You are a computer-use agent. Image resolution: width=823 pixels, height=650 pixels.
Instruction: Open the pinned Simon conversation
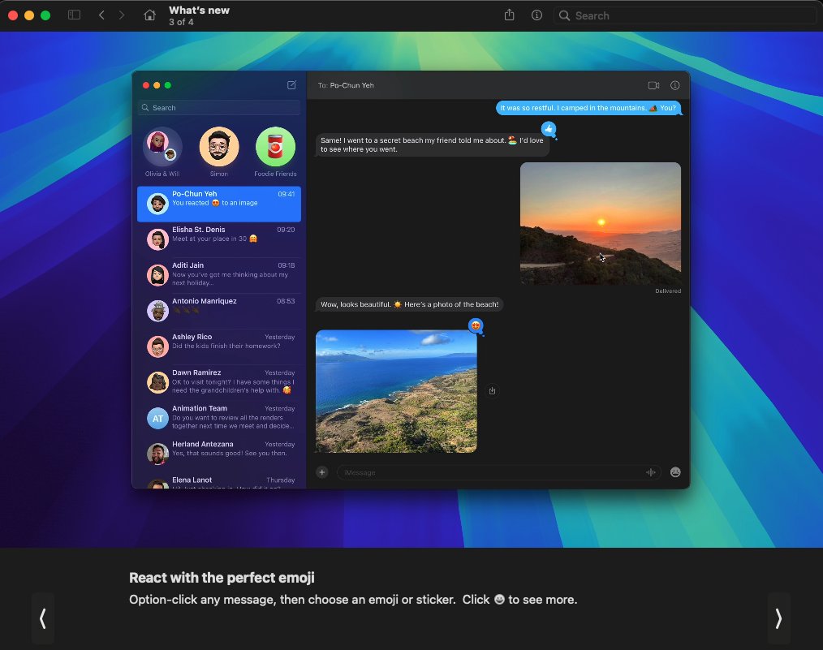[x=219, y=152]
